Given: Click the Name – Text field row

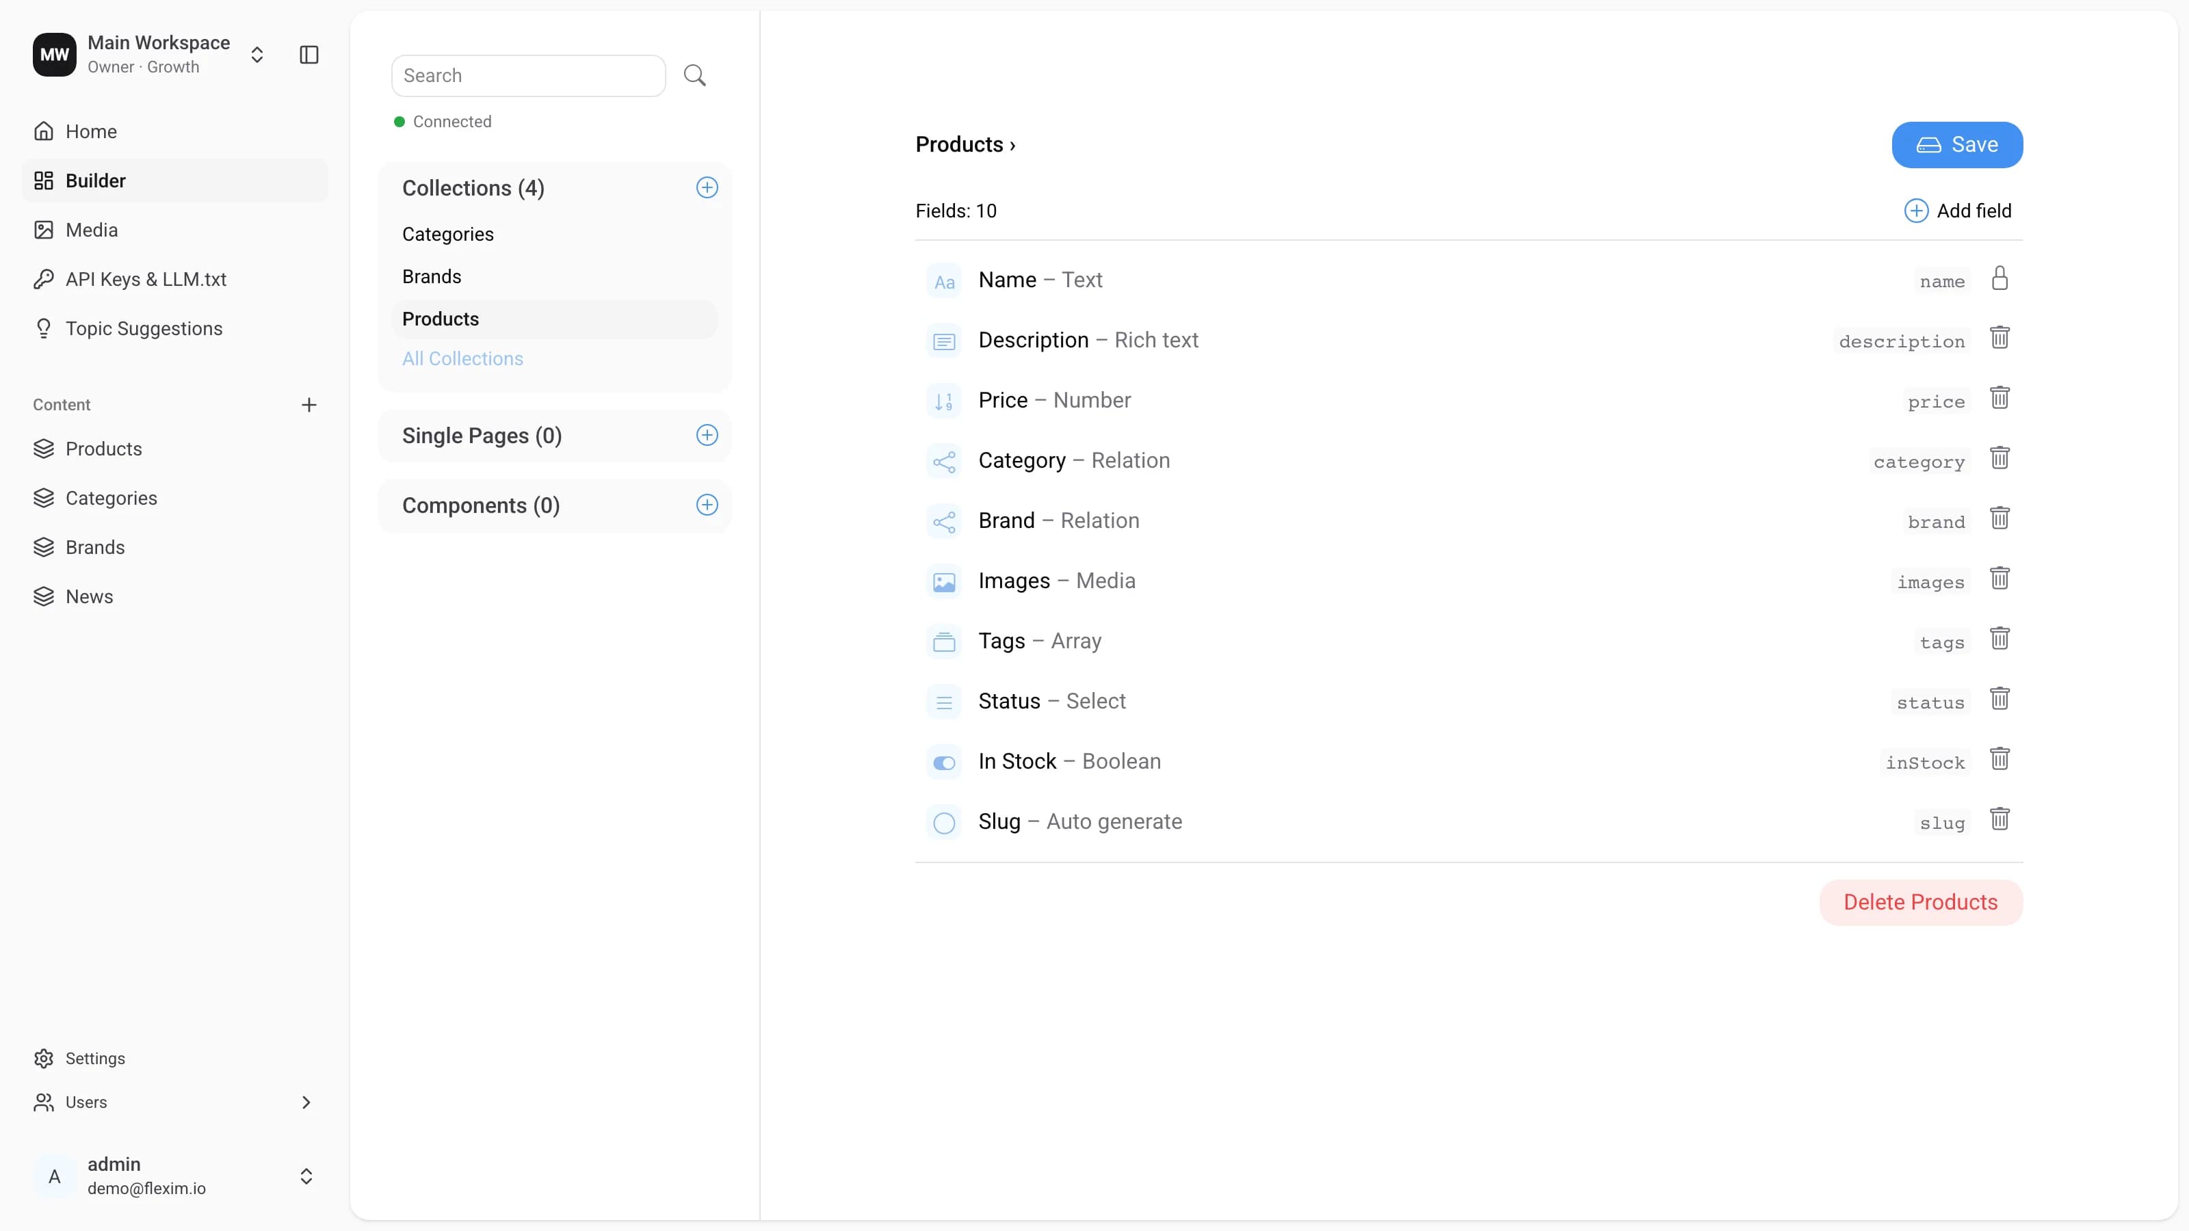Looking at the screenshot, I should point(1469,280).
